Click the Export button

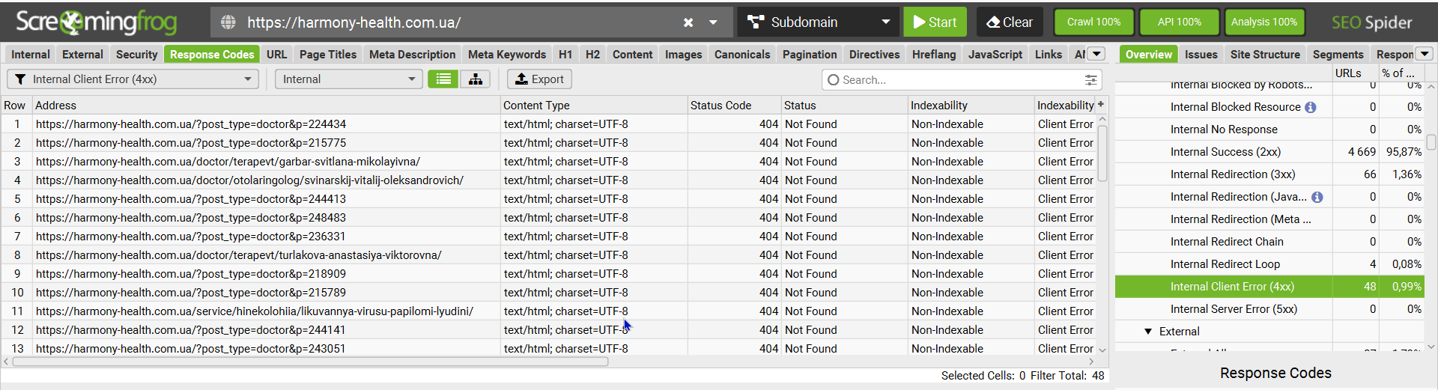click(539, 79)
